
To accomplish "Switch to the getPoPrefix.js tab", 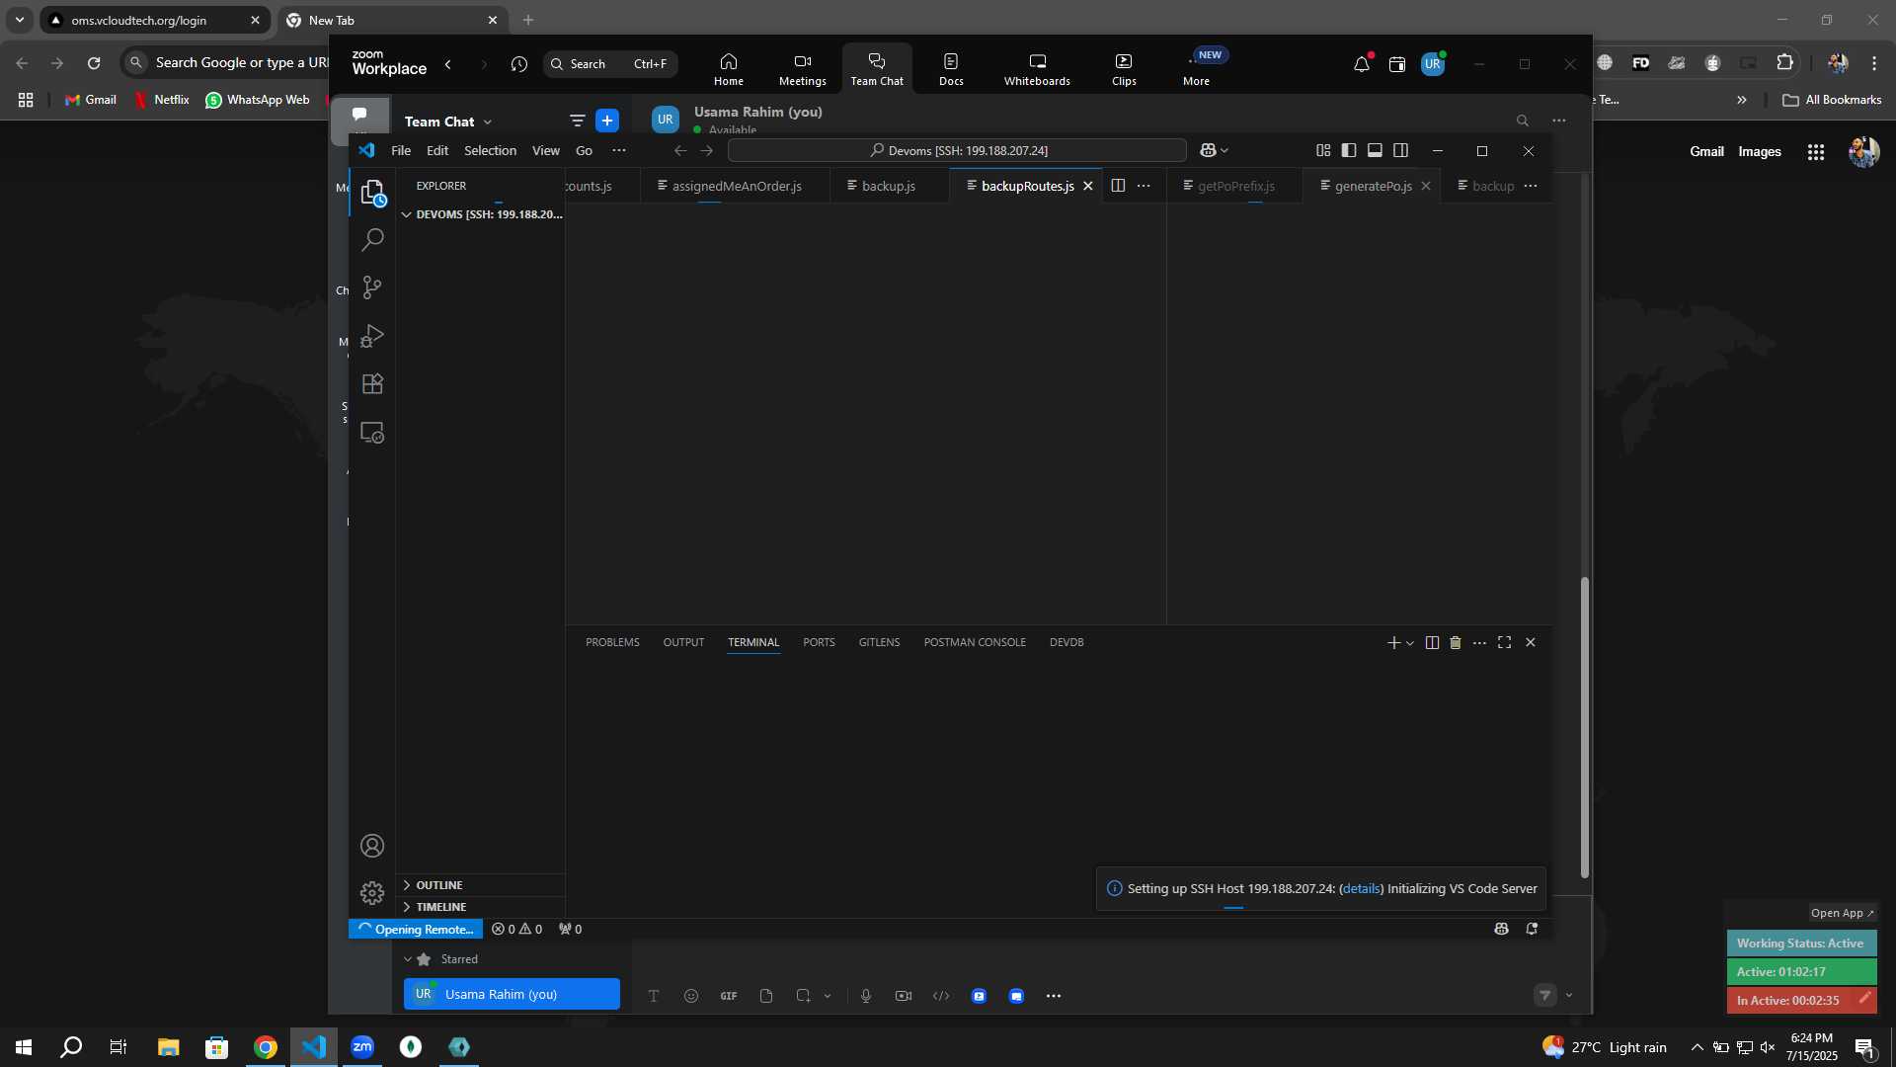I will (x=1235, y=186).
